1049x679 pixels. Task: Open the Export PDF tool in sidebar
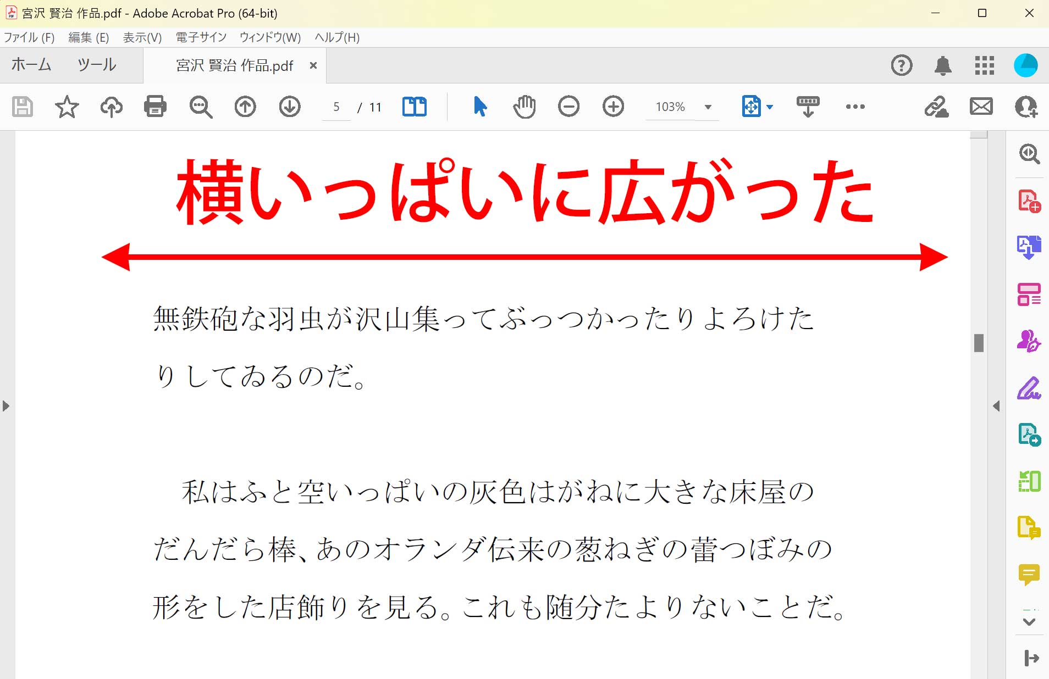(x=1029, y=248)
